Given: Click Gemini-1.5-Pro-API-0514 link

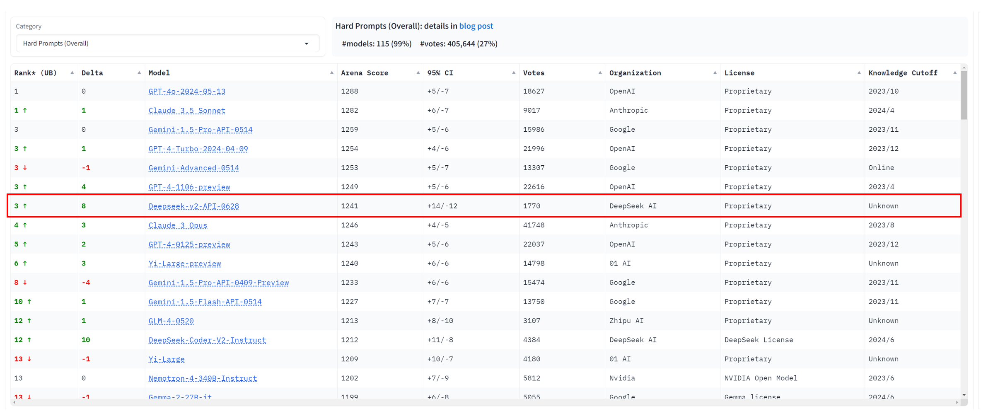Looking at the screenshot, I should [201, 130].
